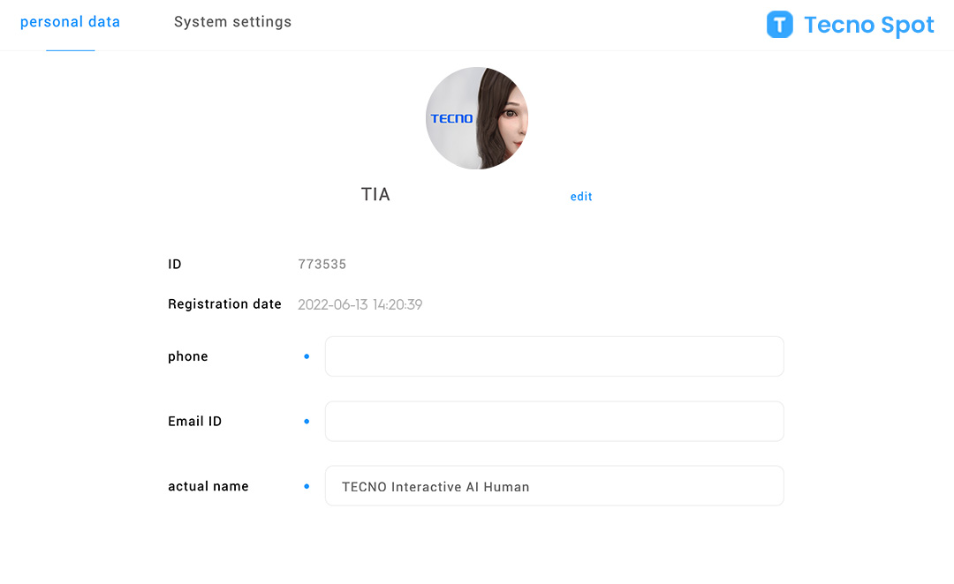Click the ID label
The height and width of the screenshot is (584, 954).
[x=175, y=265]
